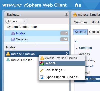Click the pencil icon for Edit Settings

click(x=42, y=70)
